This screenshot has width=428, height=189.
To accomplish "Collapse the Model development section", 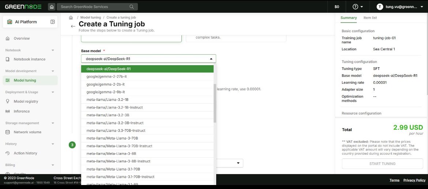I will [x=53, y=71].
